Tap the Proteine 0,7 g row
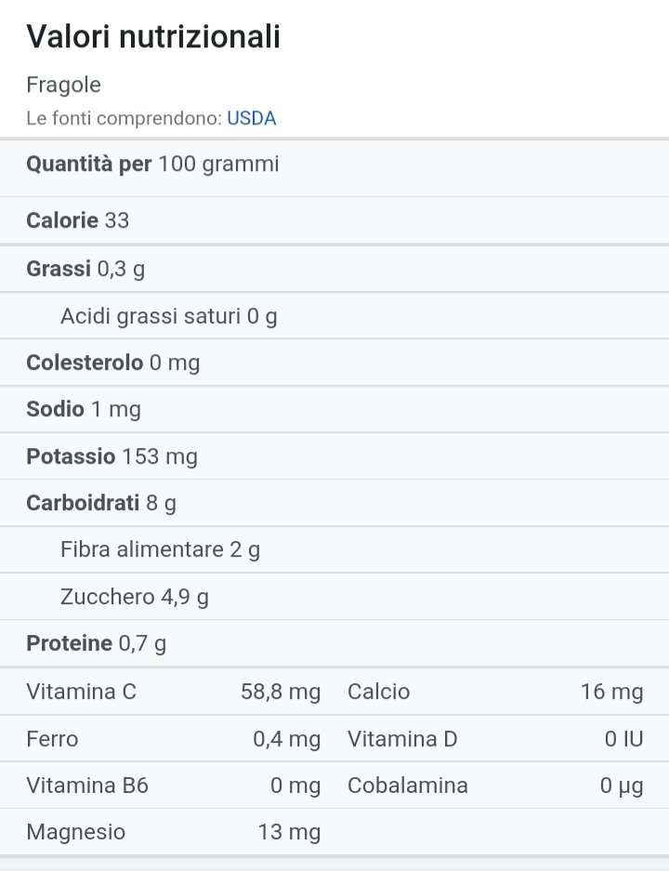 coord(334,644)
